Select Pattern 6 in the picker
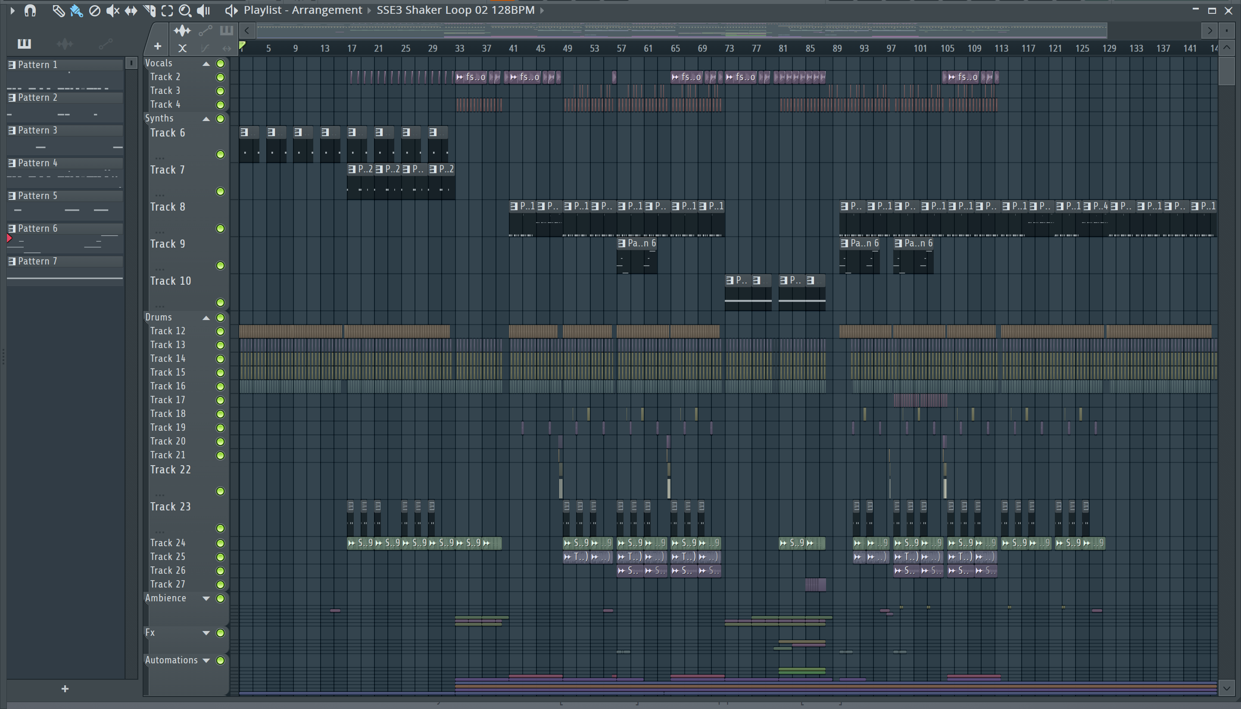The height and width of the screenshot is (709, 1241). [x=64, y=228]
